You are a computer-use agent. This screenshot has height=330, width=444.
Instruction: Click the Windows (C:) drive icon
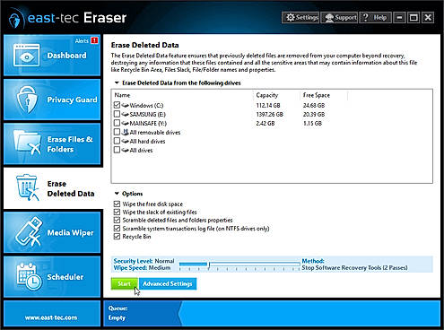click(x=126, y=105)
